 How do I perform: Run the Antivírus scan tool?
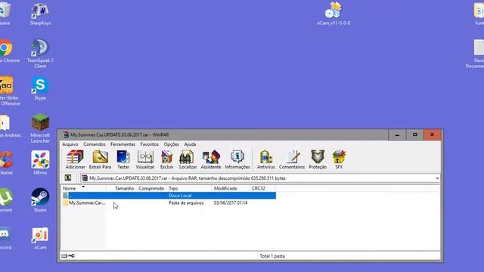click(x=265, y=159)
